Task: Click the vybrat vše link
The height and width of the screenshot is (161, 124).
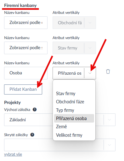Action: pyautogui.click(x=13, y=154)
